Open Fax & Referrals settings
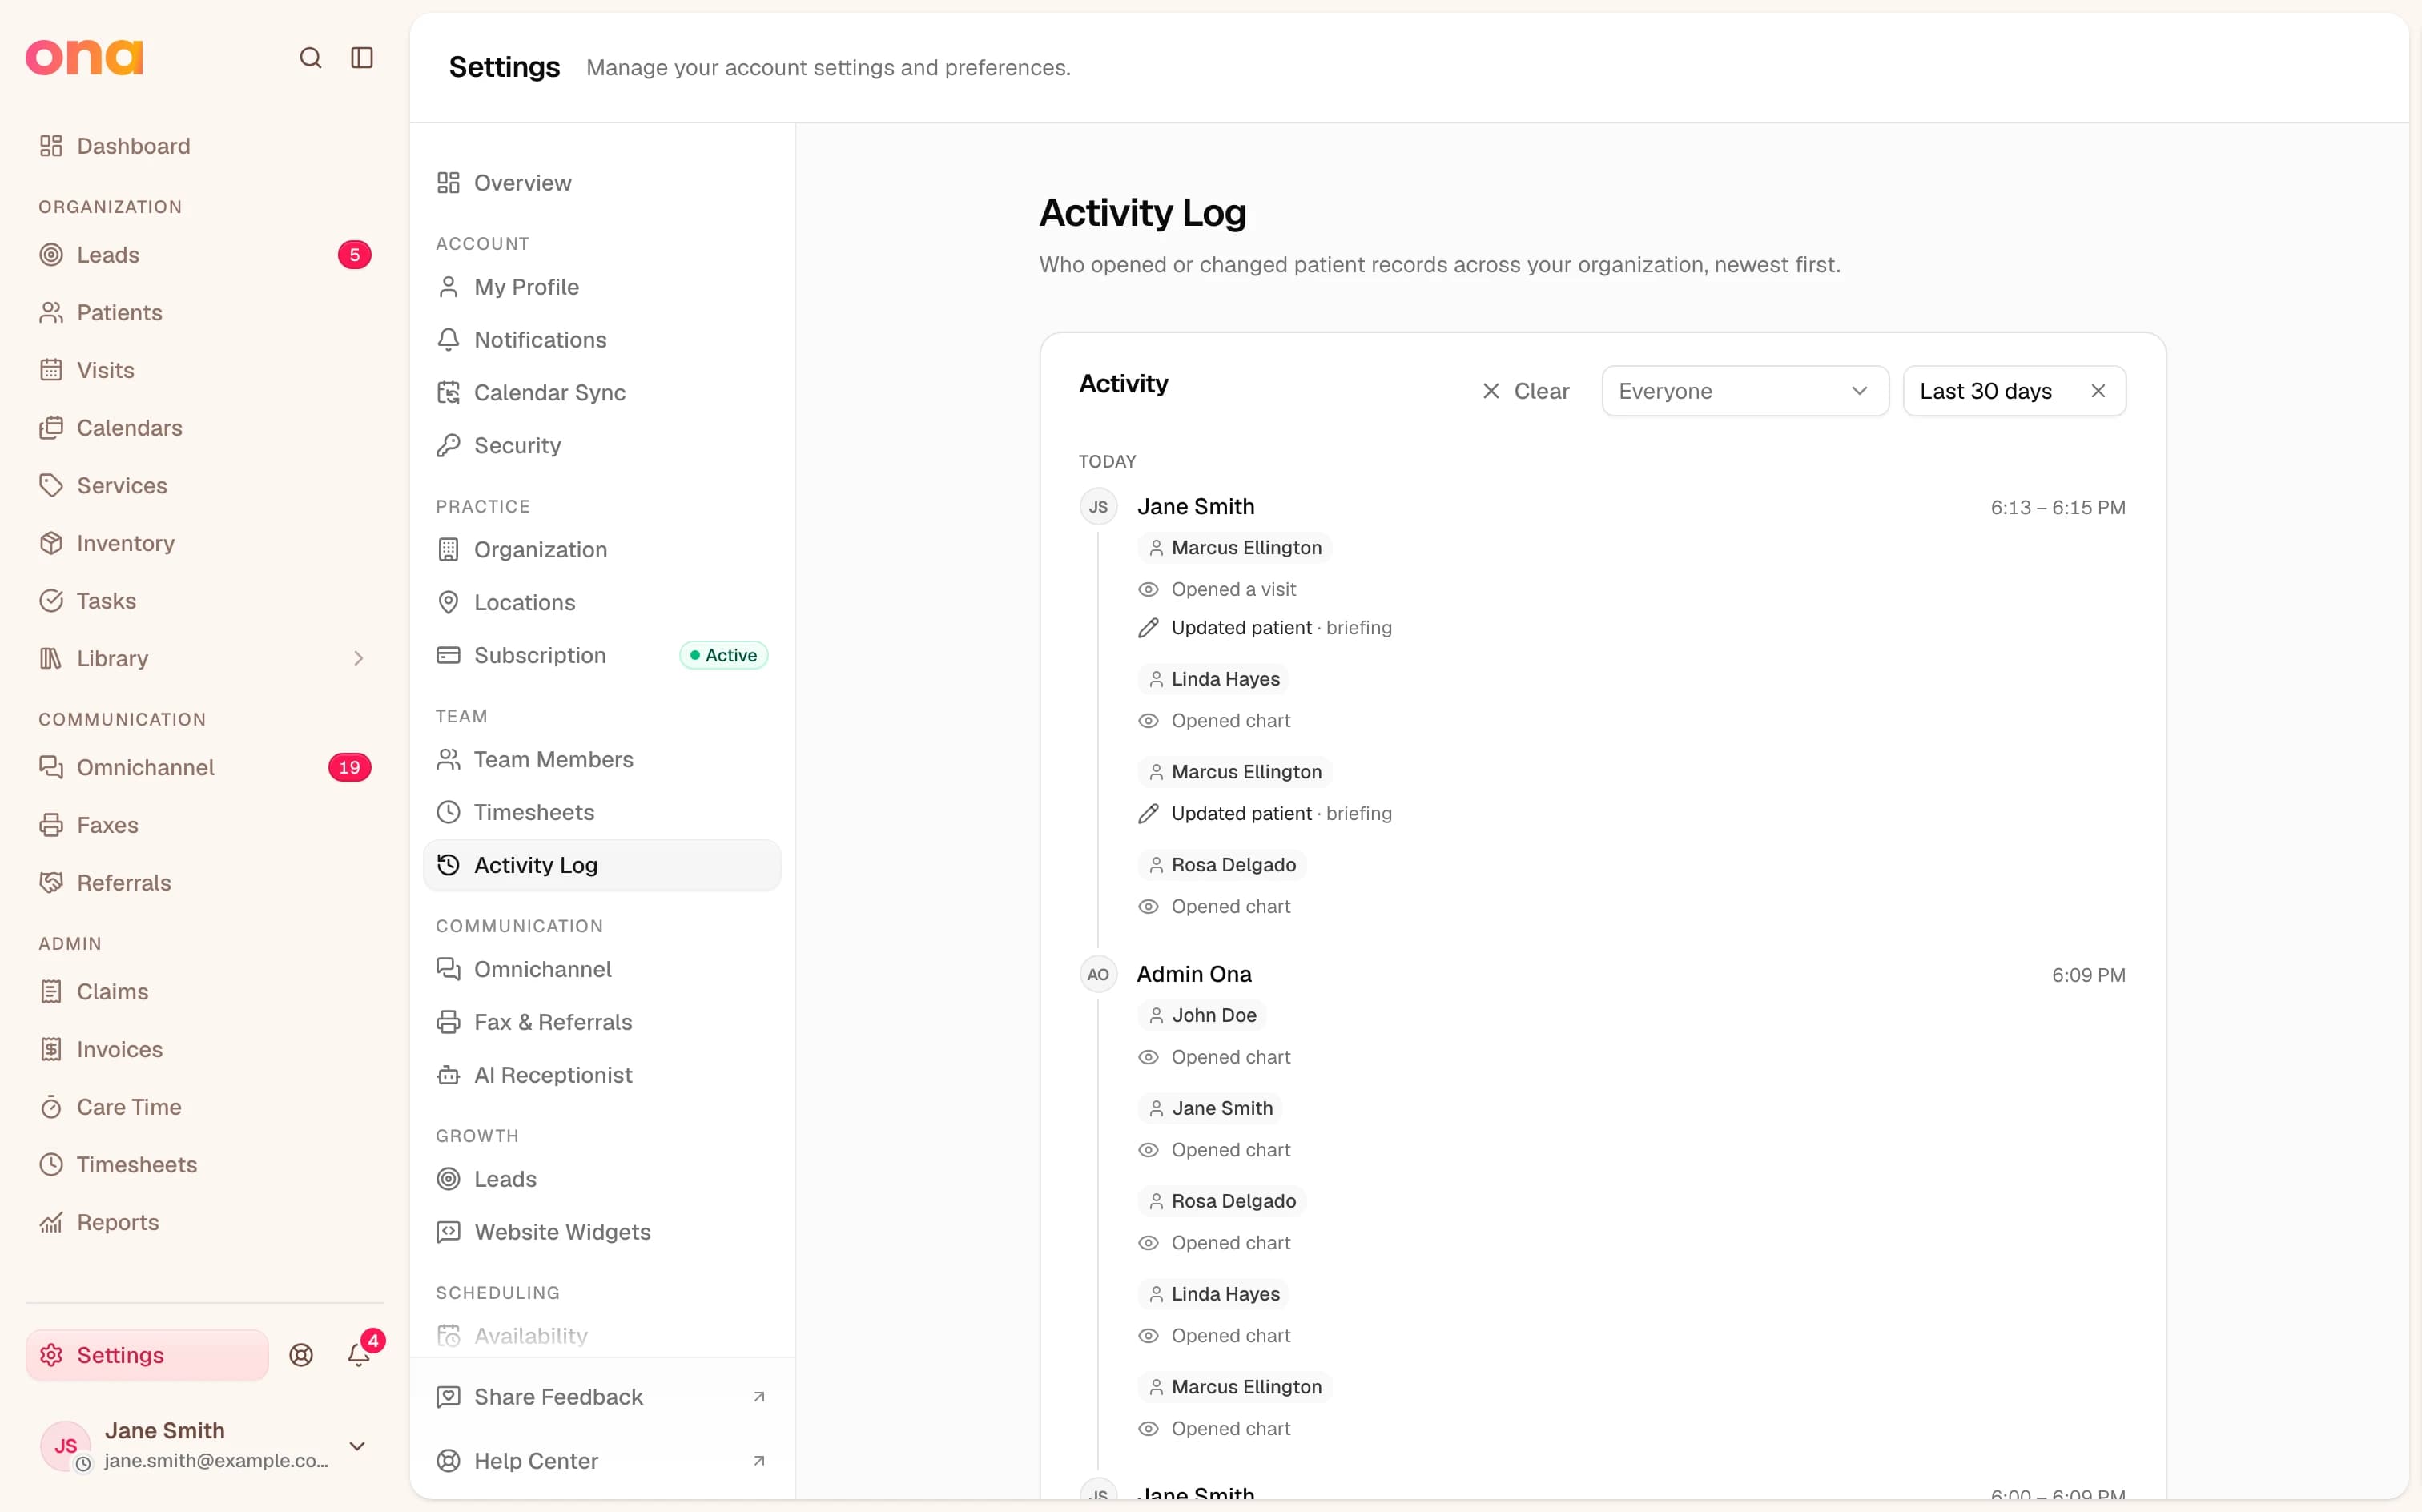Image resolution: width=2422 pixels, height=1512 pixels. [x=602, y=1022]
